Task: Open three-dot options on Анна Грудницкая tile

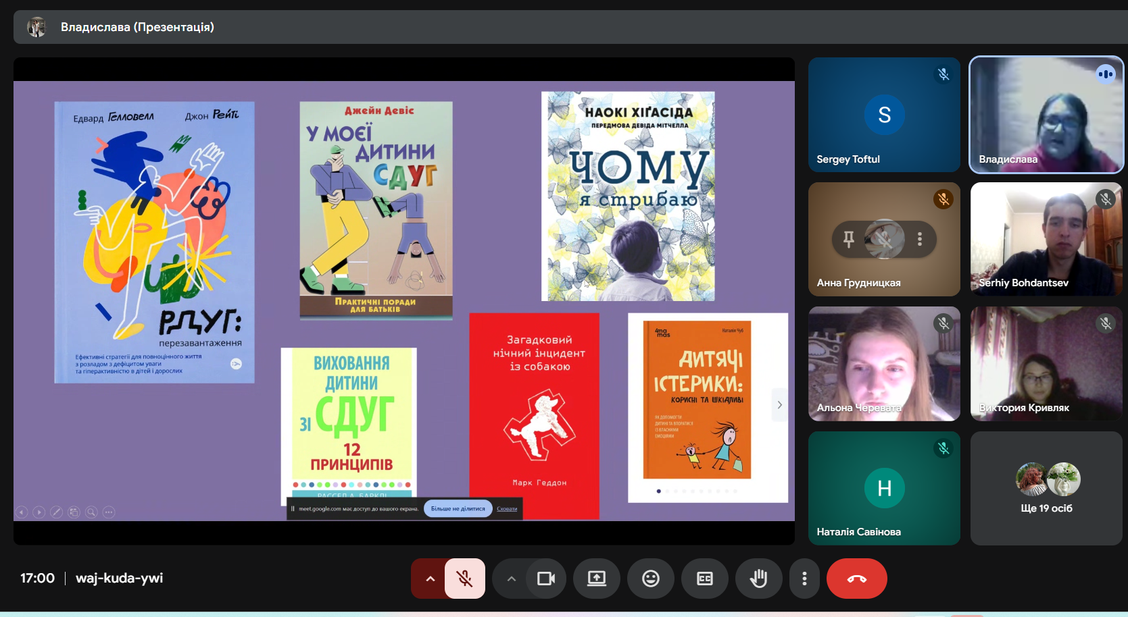Action: pos(920,239)
